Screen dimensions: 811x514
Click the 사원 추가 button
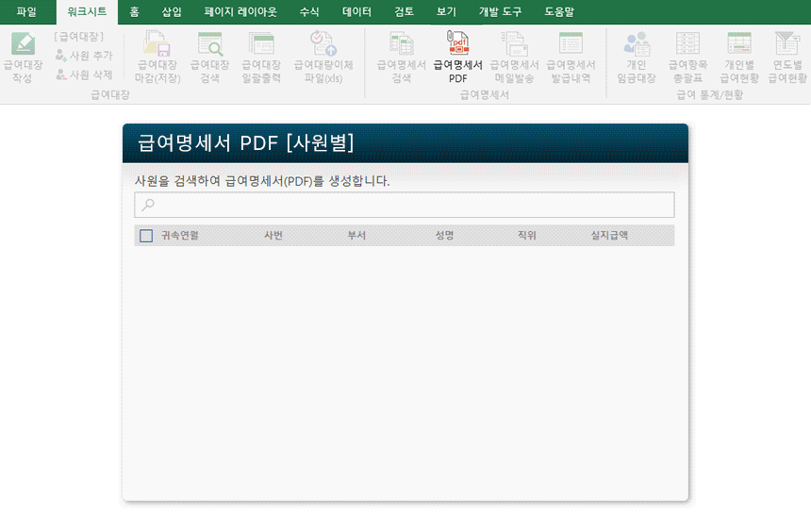[84, 56]
